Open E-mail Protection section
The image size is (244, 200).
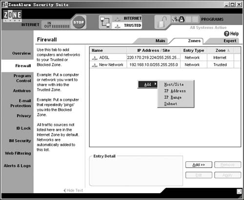(x=20, y=103)
